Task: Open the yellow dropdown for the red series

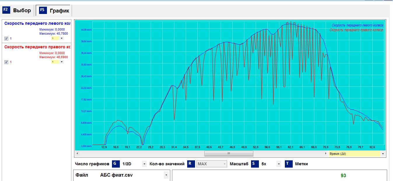Action: point(62,62)
